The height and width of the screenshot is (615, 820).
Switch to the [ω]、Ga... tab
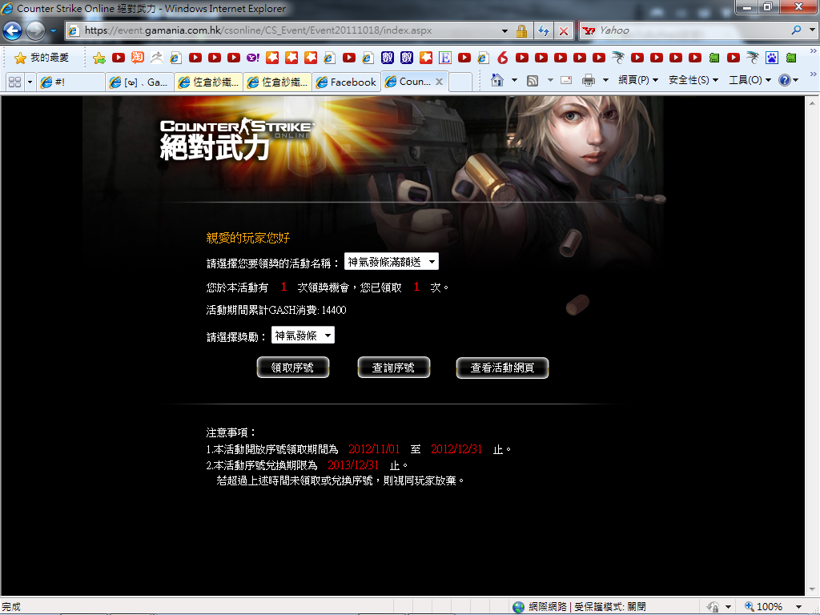click(139, 82)
